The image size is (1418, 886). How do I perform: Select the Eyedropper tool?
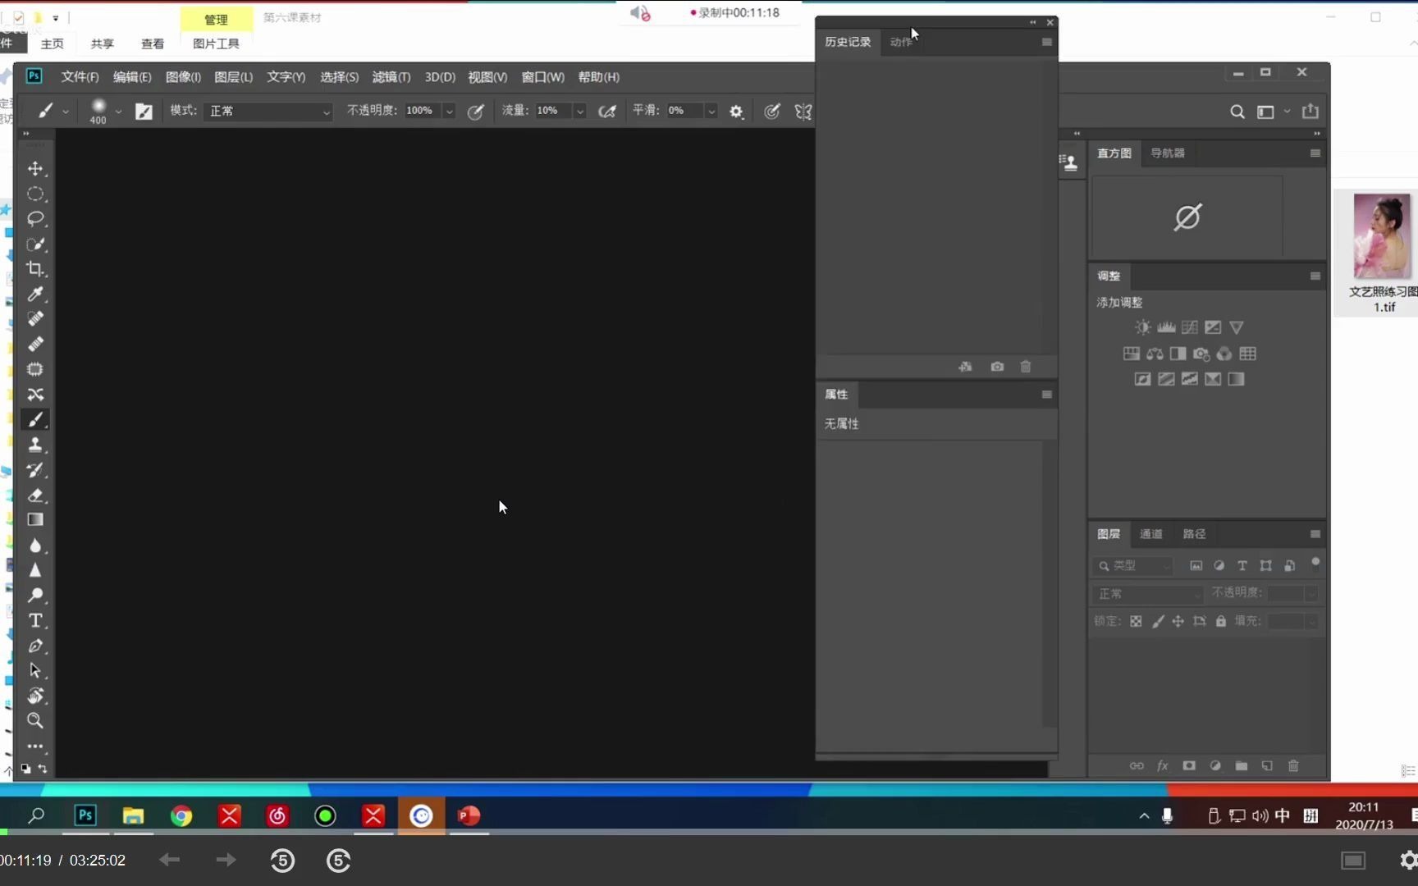[35, 295]
